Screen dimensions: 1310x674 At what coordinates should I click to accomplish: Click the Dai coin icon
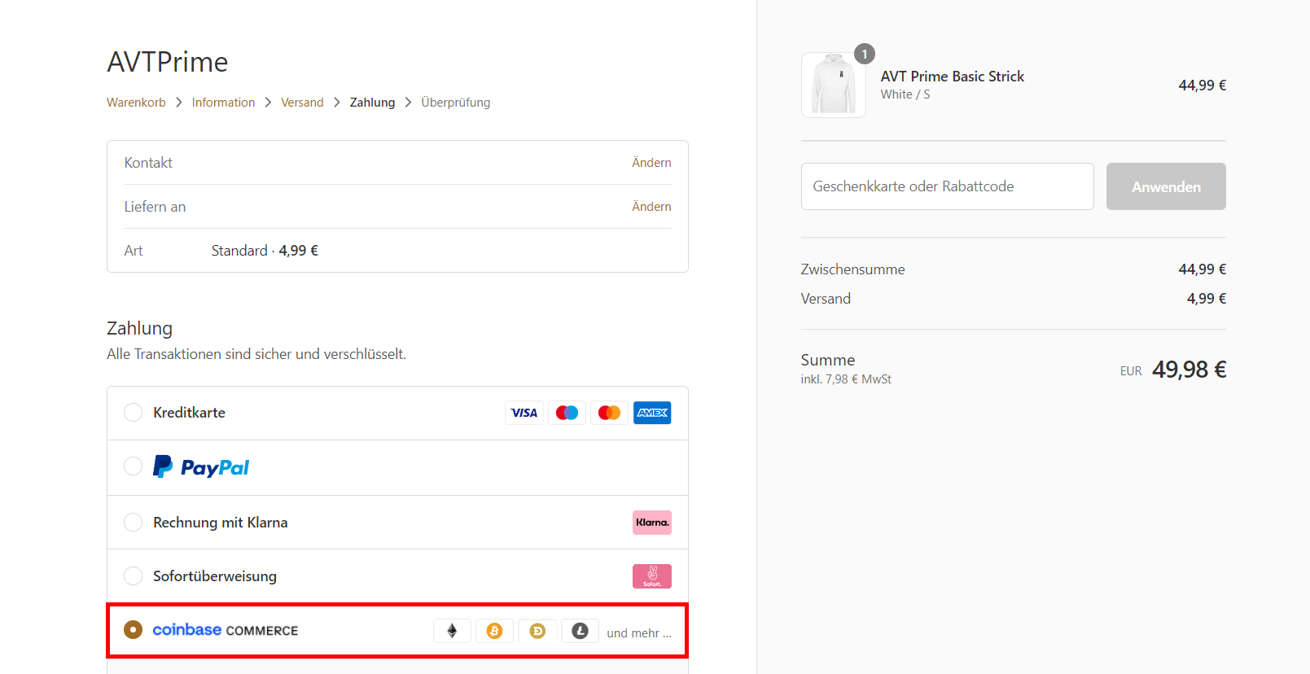[x=537, y=631]
